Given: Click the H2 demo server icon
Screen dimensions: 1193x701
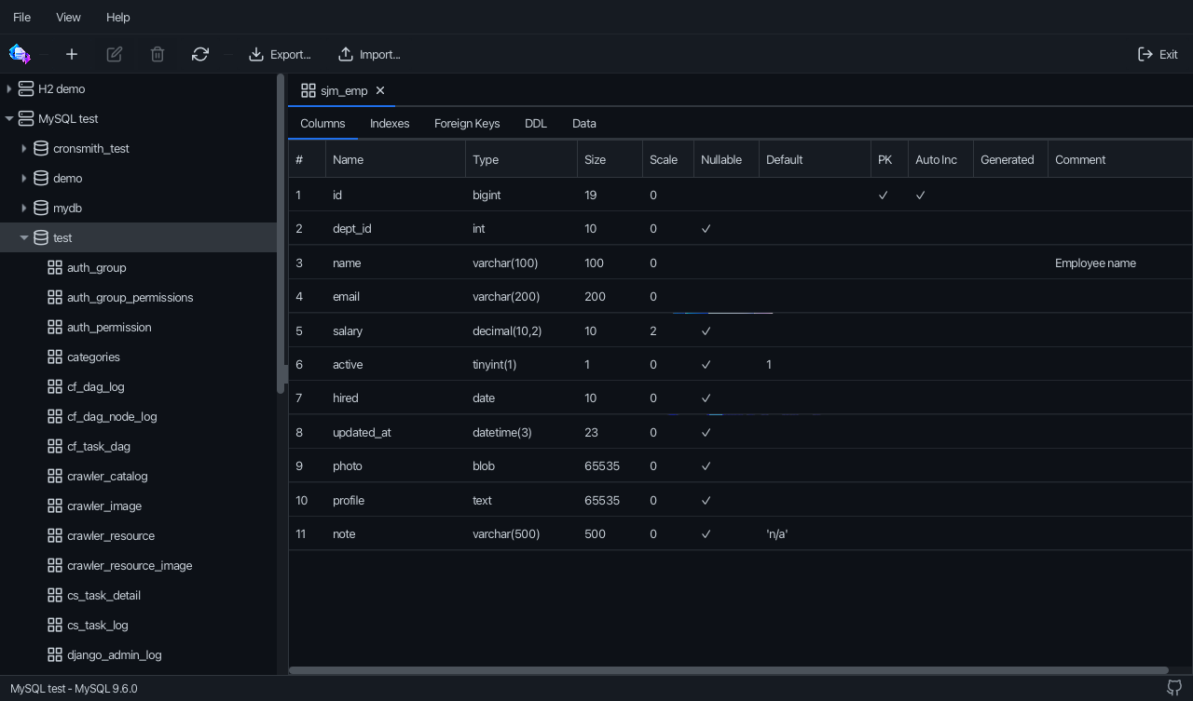Looking at the screenshot, I should pyautogui.click(x=26, y=88).
